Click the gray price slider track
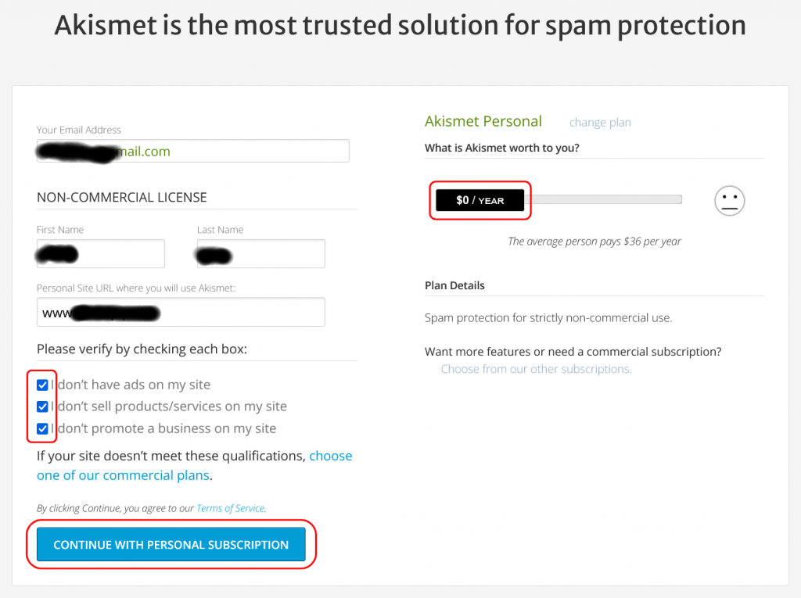Image resolution: width=801 pixels, height=598 pixels. [603, 199]
